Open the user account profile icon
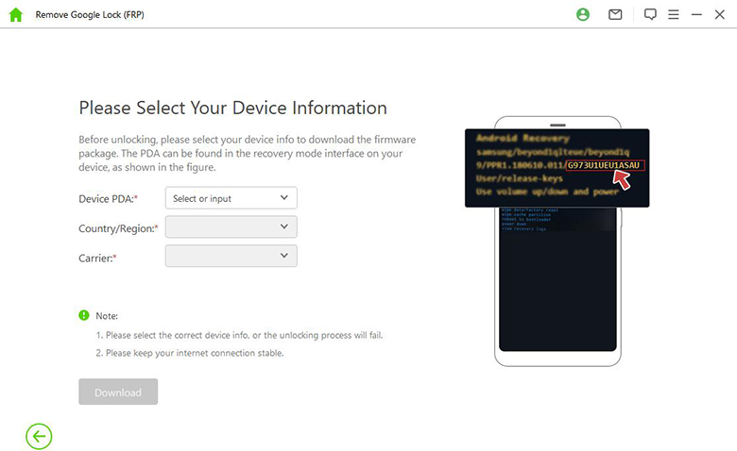This screenshot has width=737, height=451. [x=582, y=15]
